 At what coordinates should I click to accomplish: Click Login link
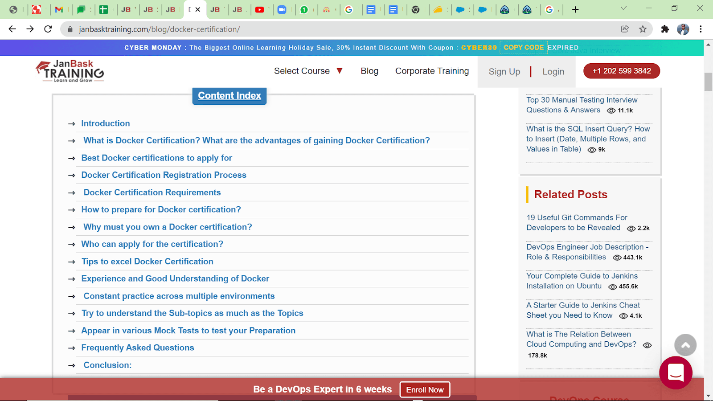pos(553,72)
